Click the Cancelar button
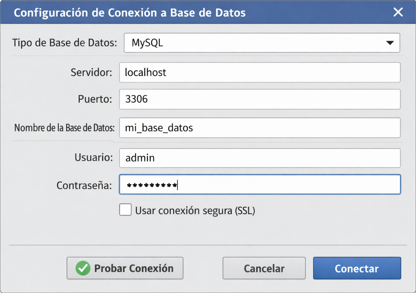The width and height of the screenshot is (416, 293). point(264,268)
